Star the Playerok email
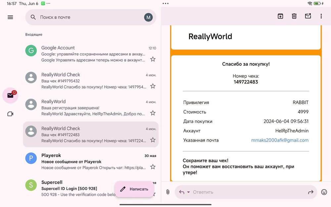 pyautogui.click(x=153, y=167)
